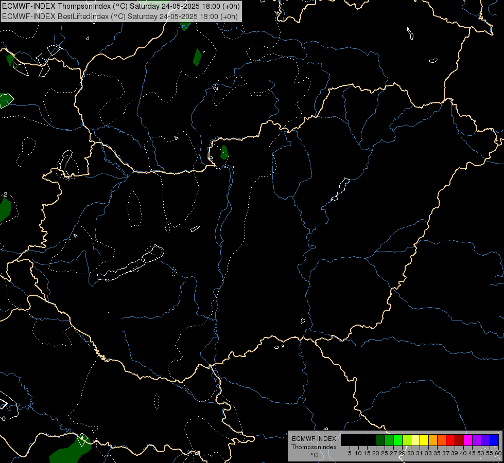Pick the pale yellow 30-31 legend swatch
504x463 pixels.
415,440
